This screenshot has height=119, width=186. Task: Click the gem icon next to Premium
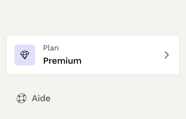(25, 55)
